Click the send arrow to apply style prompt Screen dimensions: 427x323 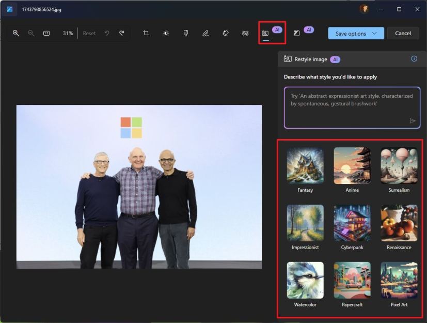pyautogui.click(x=413, y=120)
